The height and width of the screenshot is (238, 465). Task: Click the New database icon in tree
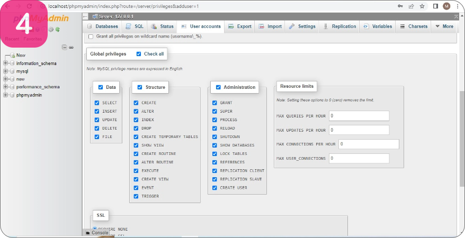pos(12,56)
